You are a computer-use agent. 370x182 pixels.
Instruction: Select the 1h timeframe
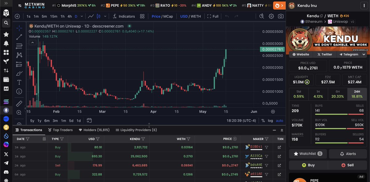63,16
